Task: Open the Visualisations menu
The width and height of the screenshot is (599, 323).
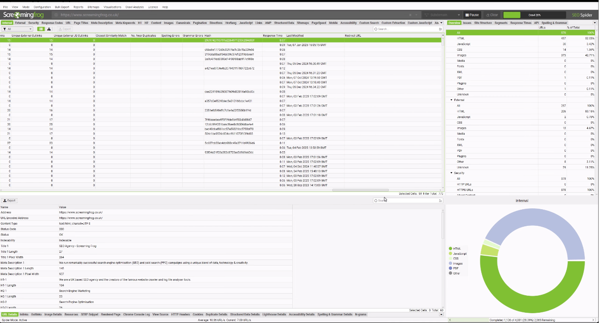Action: point(113,7)
